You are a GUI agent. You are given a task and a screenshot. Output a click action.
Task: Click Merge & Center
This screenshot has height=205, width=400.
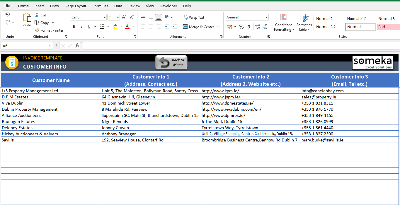coord(199,27)
